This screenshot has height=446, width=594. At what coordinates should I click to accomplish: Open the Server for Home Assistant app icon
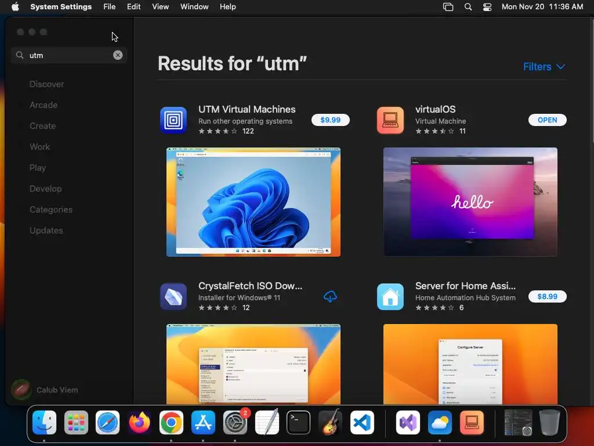(390, 297)
